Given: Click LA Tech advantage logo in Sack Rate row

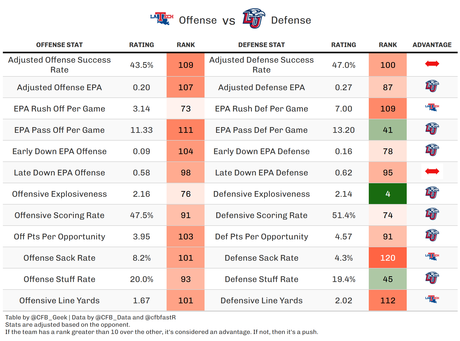Looking at the screenshot, I should 432,257.
